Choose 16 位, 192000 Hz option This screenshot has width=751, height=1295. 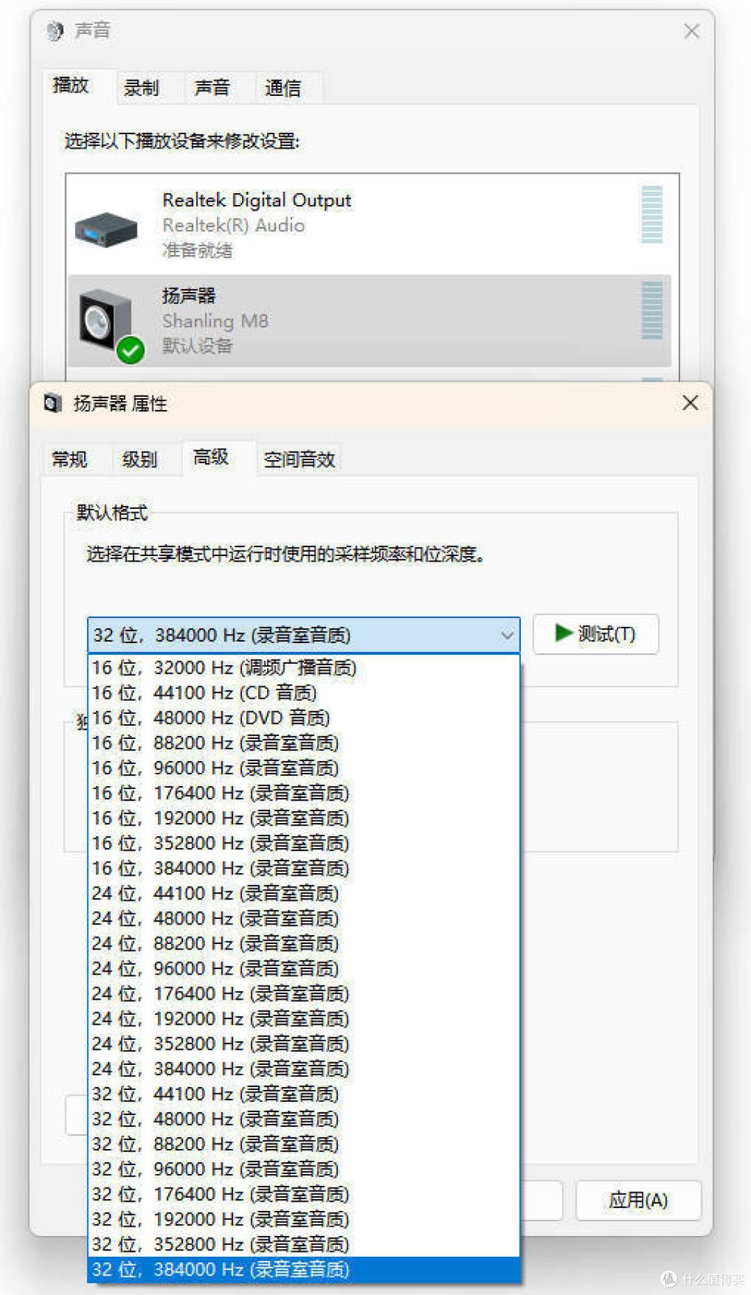tap(304, 817)
